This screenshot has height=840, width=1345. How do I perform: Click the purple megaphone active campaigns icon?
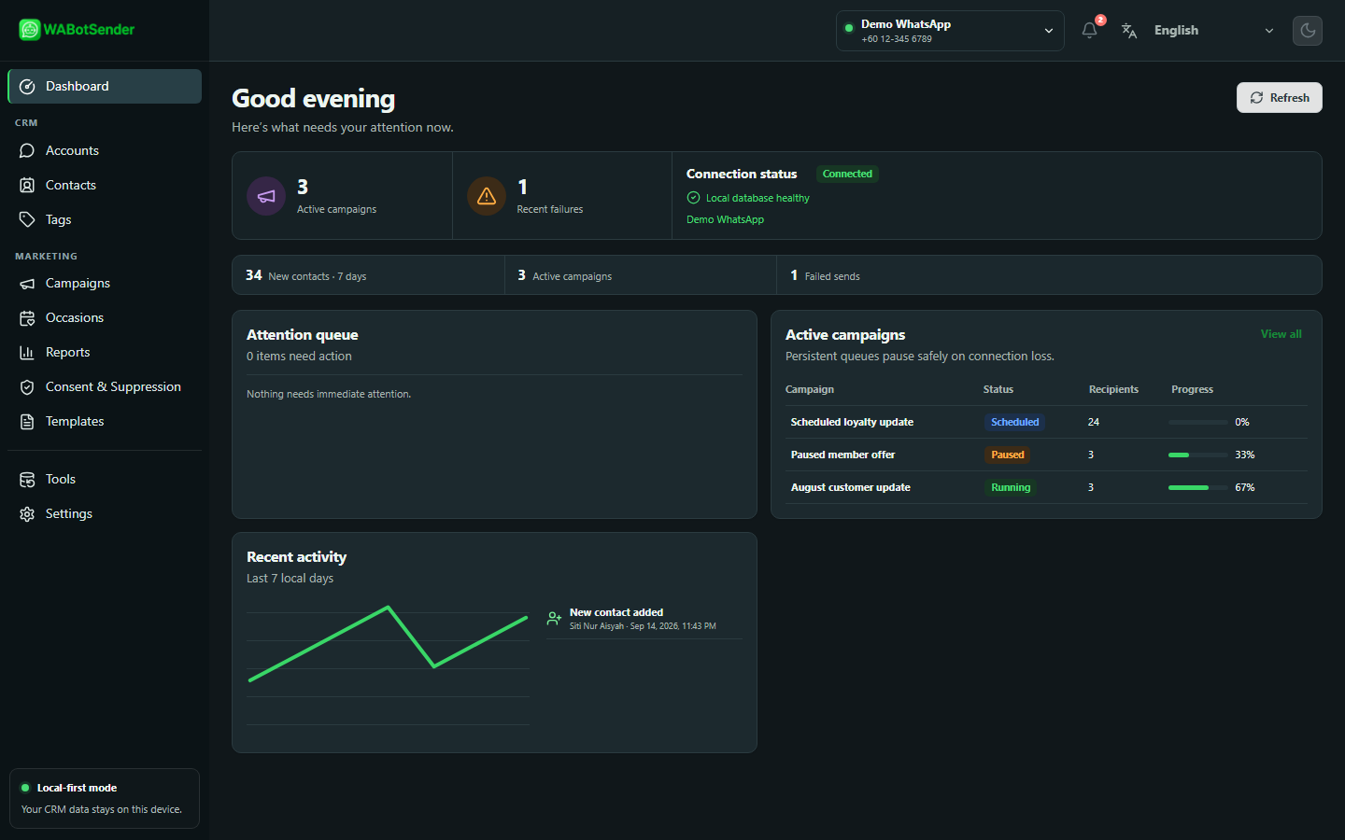(x=266, y=196)
